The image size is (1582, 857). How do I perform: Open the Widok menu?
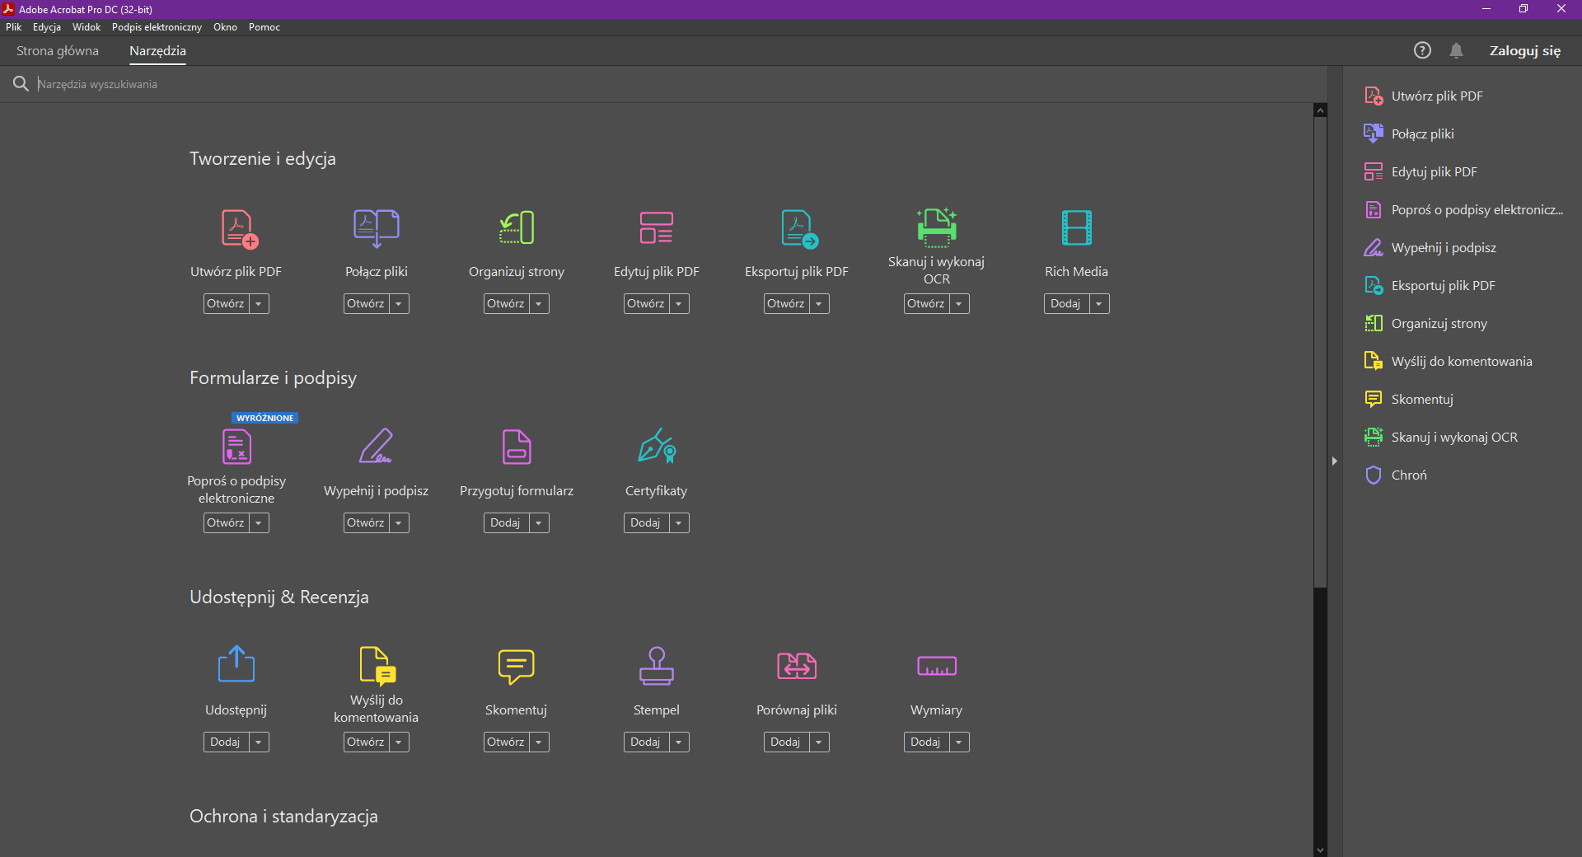pos(87,27)
